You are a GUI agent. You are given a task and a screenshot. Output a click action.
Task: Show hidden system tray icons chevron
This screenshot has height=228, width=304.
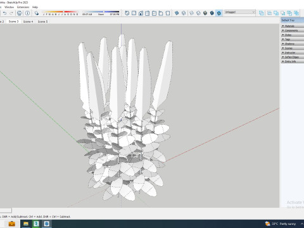[x=302, y=224]
